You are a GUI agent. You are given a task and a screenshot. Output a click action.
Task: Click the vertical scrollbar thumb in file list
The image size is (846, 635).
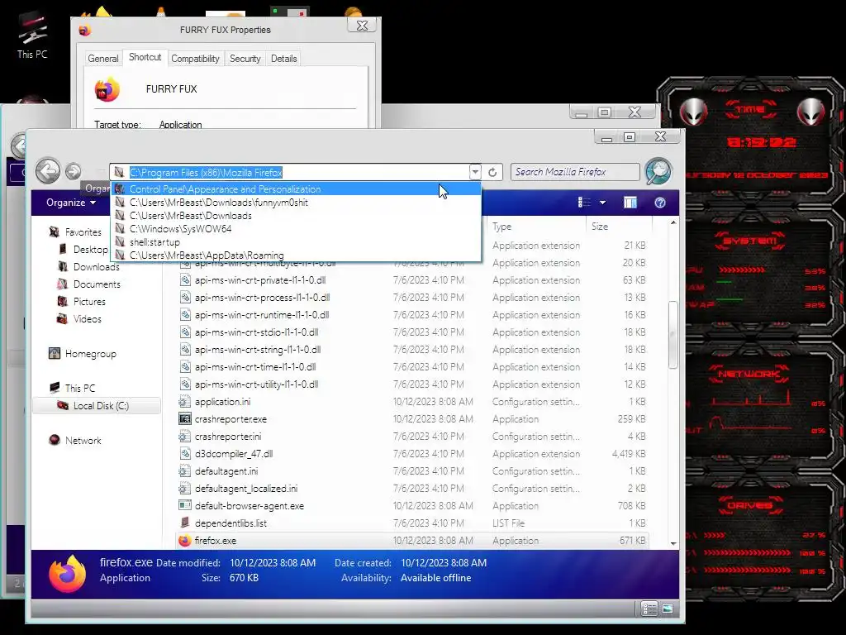pos(673,335)
